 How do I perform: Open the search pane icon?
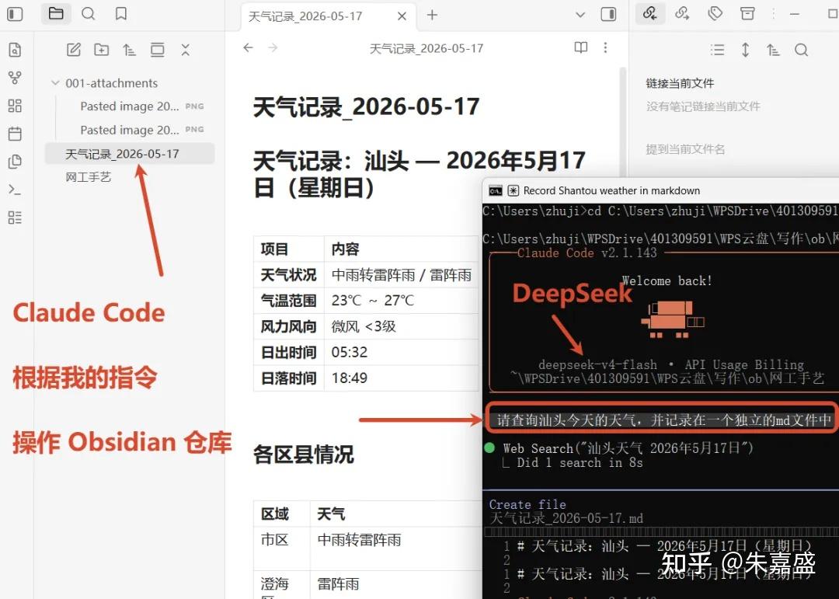tap(89, 14)
